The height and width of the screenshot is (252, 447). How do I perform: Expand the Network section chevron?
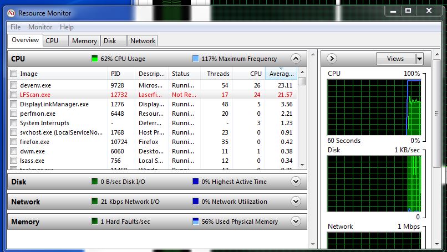coord(296,201)
